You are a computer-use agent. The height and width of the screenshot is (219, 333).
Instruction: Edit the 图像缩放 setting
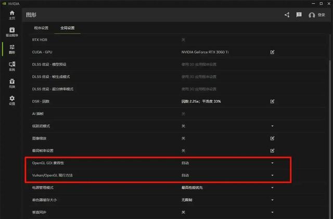pos(272,138)
